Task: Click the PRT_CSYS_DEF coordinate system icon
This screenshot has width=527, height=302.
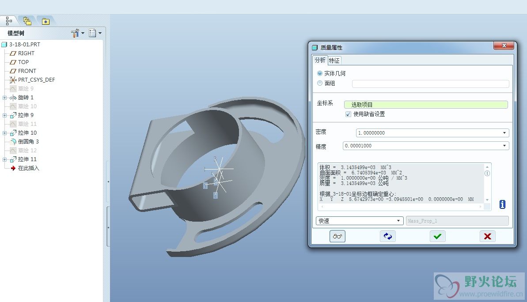Action: coord(13,80)
